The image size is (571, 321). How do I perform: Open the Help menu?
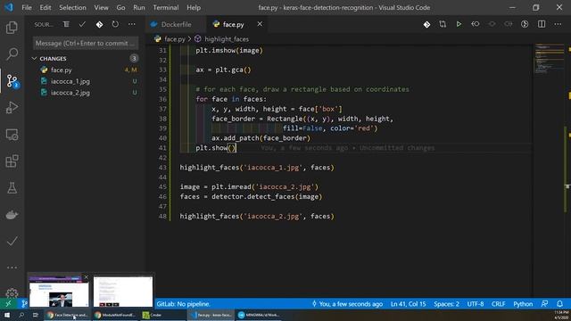click(x=194, y=7)
